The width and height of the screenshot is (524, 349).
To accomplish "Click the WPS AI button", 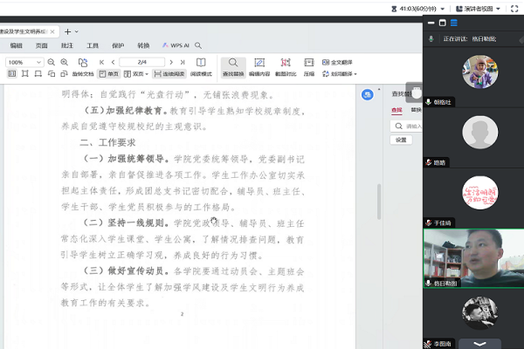I will point(178,44).
